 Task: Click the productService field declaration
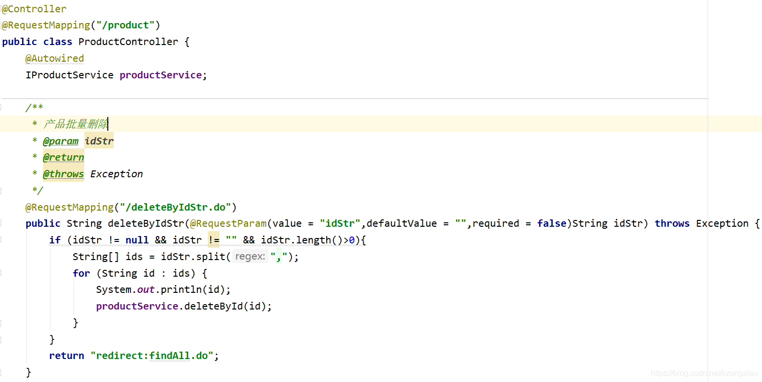pos(161,75)
